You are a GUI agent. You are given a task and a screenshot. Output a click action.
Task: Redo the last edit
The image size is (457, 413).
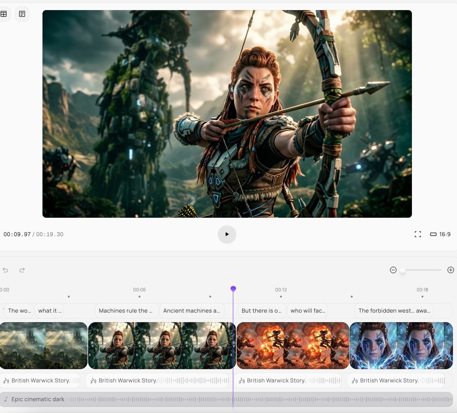tap(22, 270)
